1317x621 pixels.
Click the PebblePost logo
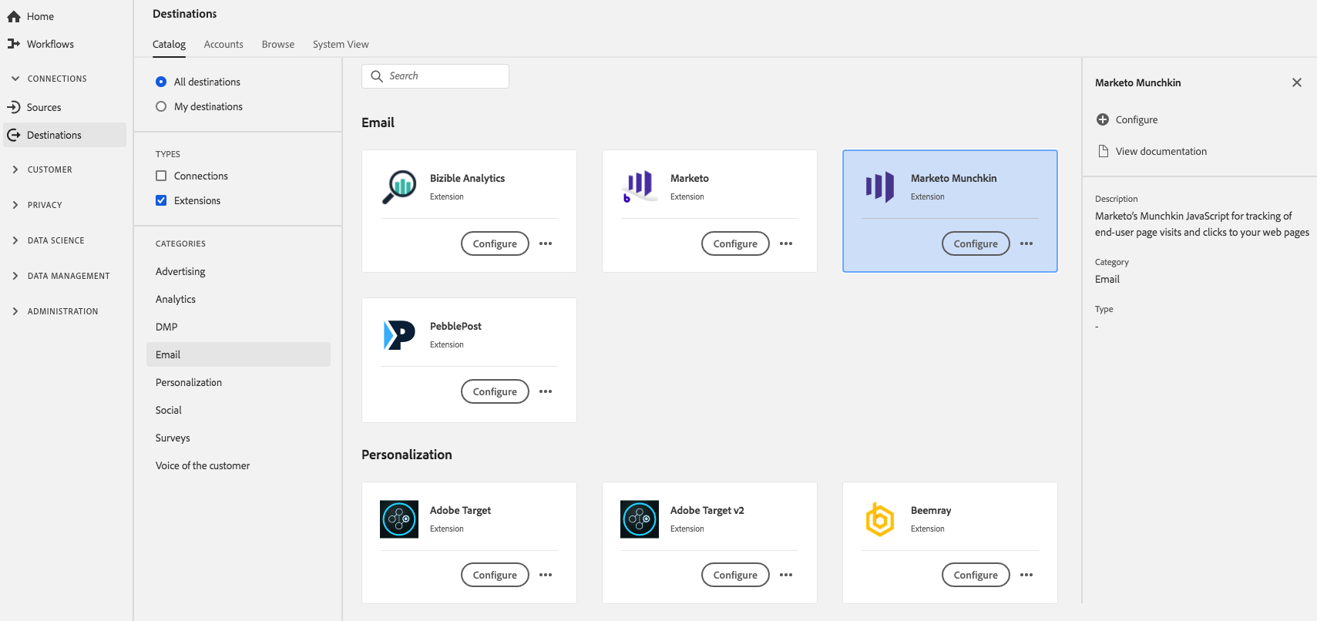[399, 334]
